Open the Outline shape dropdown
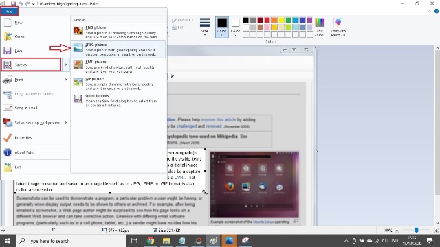The image size is (440, 247). 183,20
